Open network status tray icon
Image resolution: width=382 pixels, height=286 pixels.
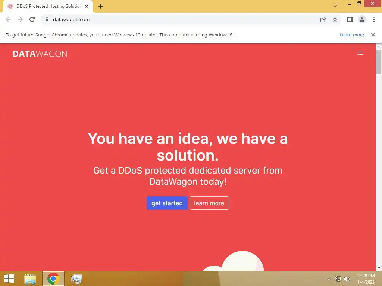tap(338, 279)
